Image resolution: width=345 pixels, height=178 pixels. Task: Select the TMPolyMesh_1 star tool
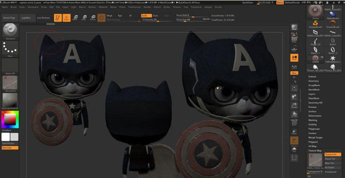(x=333, y=59)
